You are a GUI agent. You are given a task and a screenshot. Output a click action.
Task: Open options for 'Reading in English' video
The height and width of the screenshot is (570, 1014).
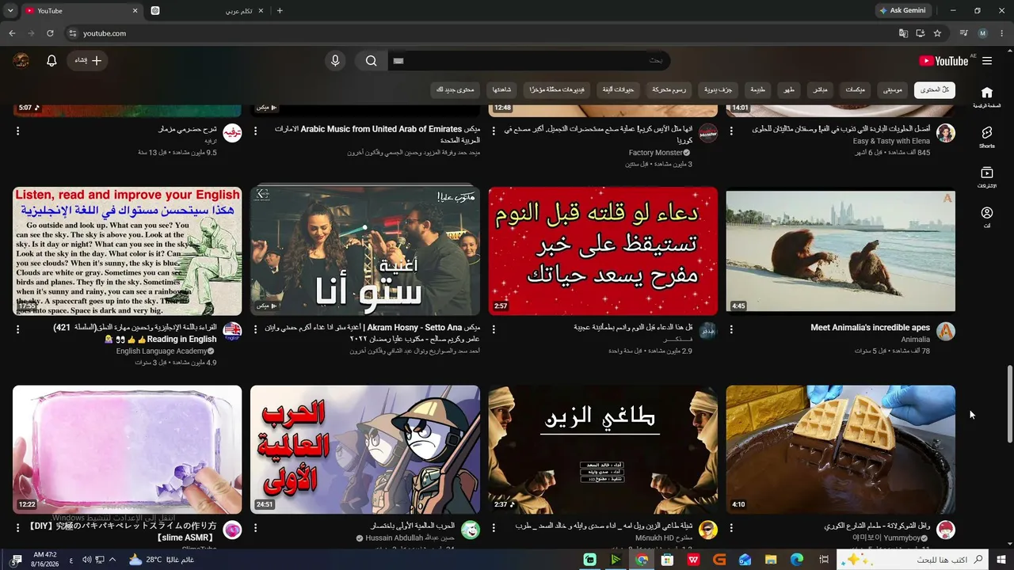(x=17, y=329)
